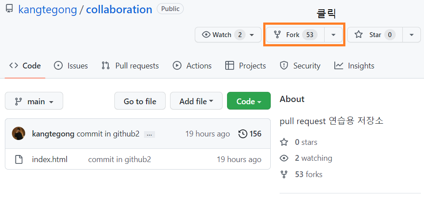Click the Public visibility label
The height and width of the screenshot is (208, 424).
(x=170, y=9)
